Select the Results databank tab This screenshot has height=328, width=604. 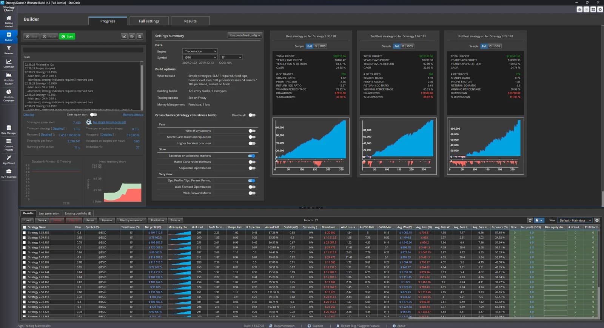pyautogui.click(x=28, y=213)
